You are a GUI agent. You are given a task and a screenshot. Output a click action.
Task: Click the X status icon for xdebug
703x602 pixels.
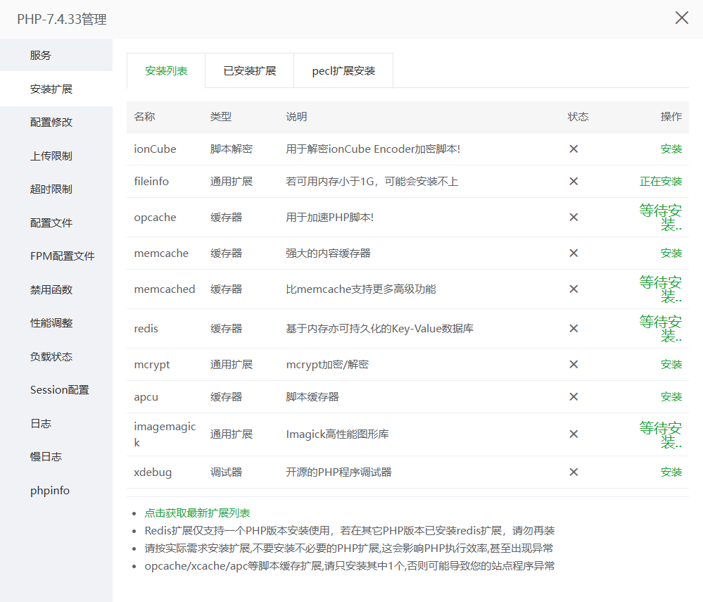pos(574,472)
